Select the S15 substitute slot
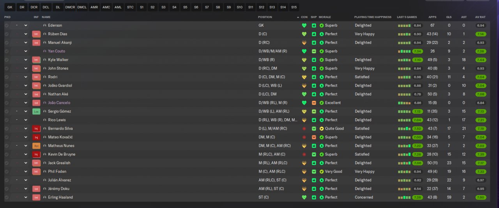 pos(294,7)
